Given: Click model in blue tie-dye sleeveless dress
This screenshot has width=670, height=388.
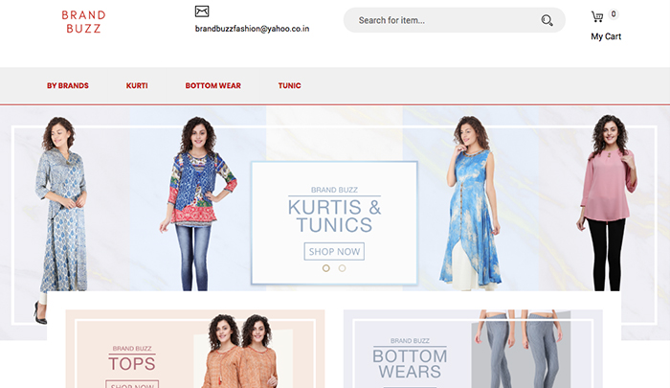Looking at the screenshot, I should 470,203.
